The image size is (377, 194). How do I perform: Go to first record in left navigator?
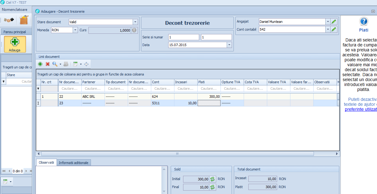(4, 171)
